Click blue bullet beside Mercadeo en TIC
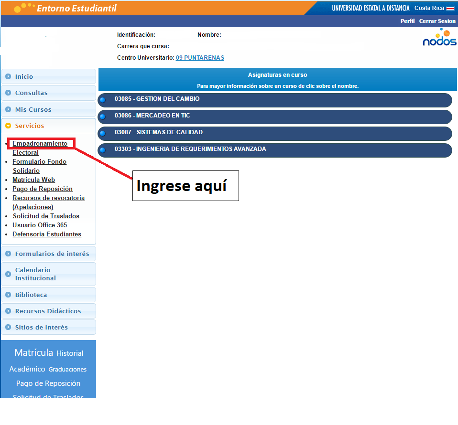Image resolution: width=458 pixels, height=425 pixels. click(102, 117)
